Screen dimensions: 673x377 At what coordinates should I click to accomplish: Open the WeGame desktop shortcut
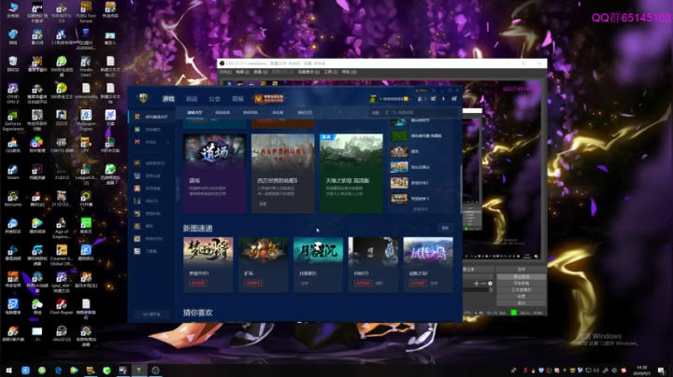[x=13, y=199]
